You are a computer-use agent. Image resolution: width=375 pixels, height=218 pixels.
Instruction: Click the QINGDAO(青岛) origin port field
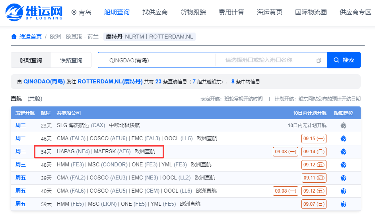point(157,60)
